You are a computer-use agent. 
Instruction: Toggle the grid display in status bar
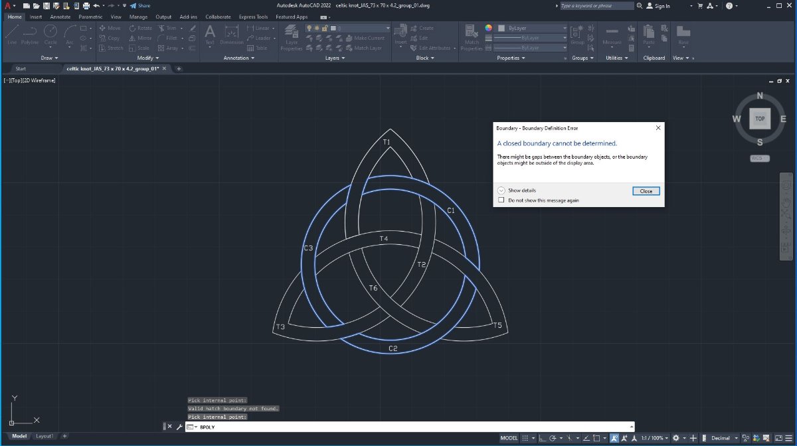(526, 438)
